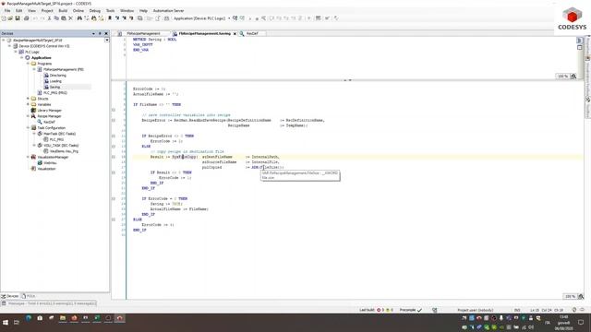
Task: Collapse the IF FileName code fold marker
Action: 114,110
